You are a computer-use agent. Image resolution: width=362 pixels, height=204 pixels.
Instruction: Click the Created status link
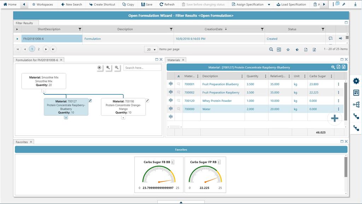(272, 39)
